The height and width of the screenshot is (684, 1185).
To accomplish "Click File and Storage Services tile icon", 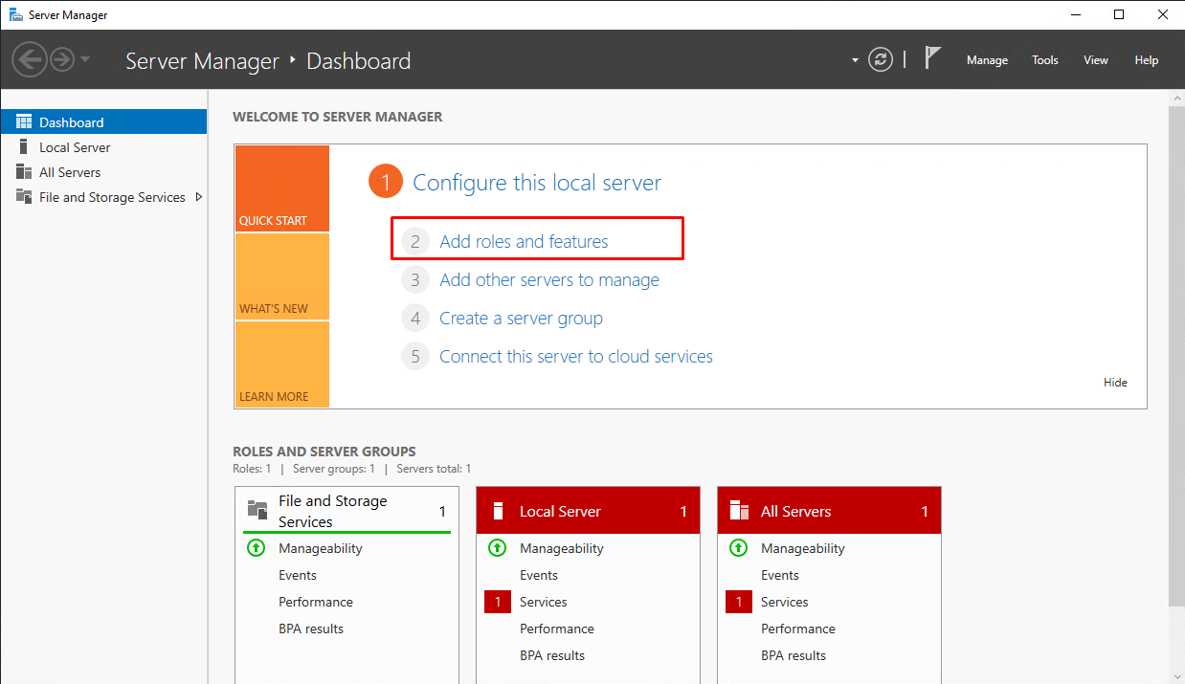I will 257,510.
